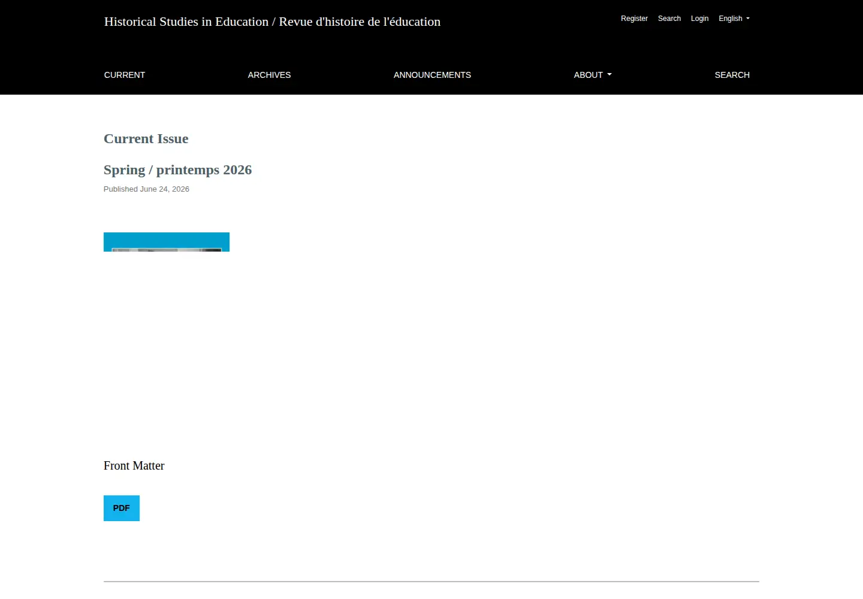Go to the Login page
Viewport: 863px width, 599px height.
point(699,19)
